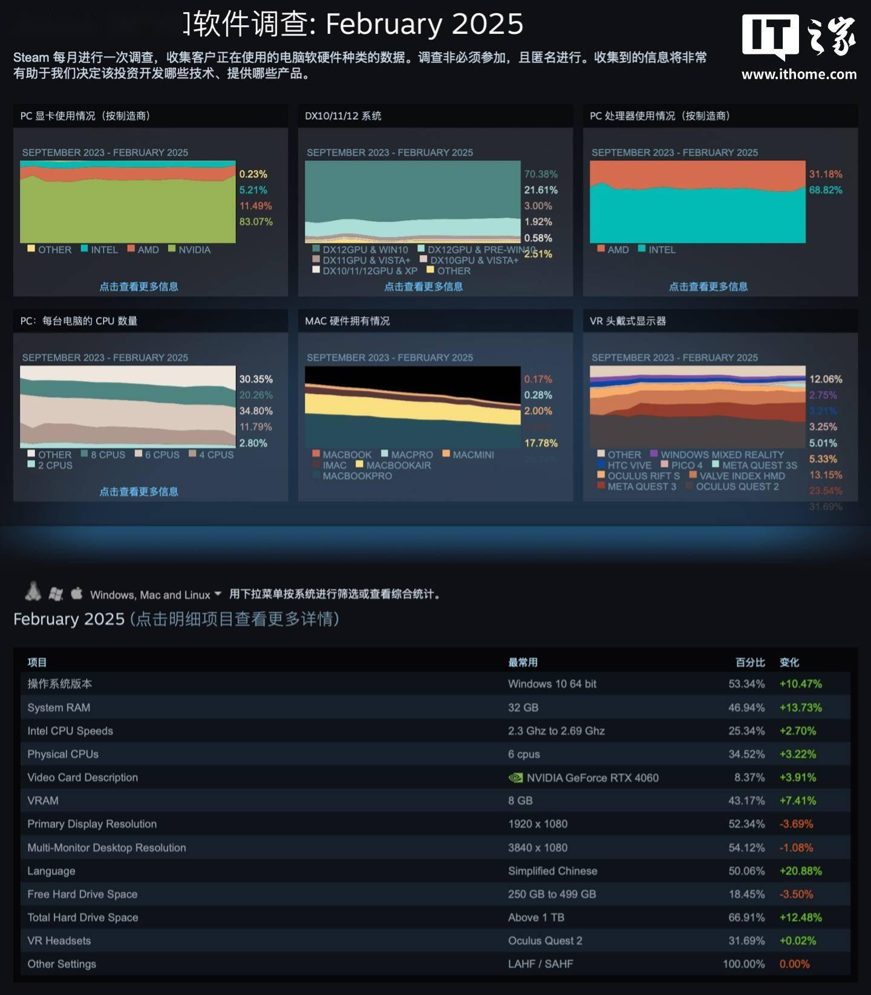Screen dimensions: 871x995
Task: Click the Simplified Chinese value
Action: coord(552,870)
